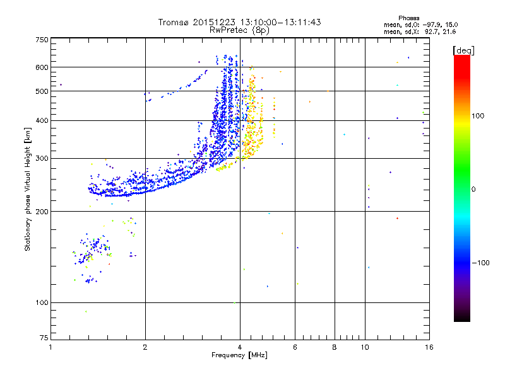The height and width of the screenshot is (378, 505).
Task: Click the '0' colorbar tick label
Action: (473, 189)
